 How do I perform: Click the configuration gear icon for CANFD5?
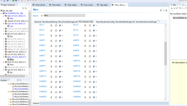click(x=60, y=92)
